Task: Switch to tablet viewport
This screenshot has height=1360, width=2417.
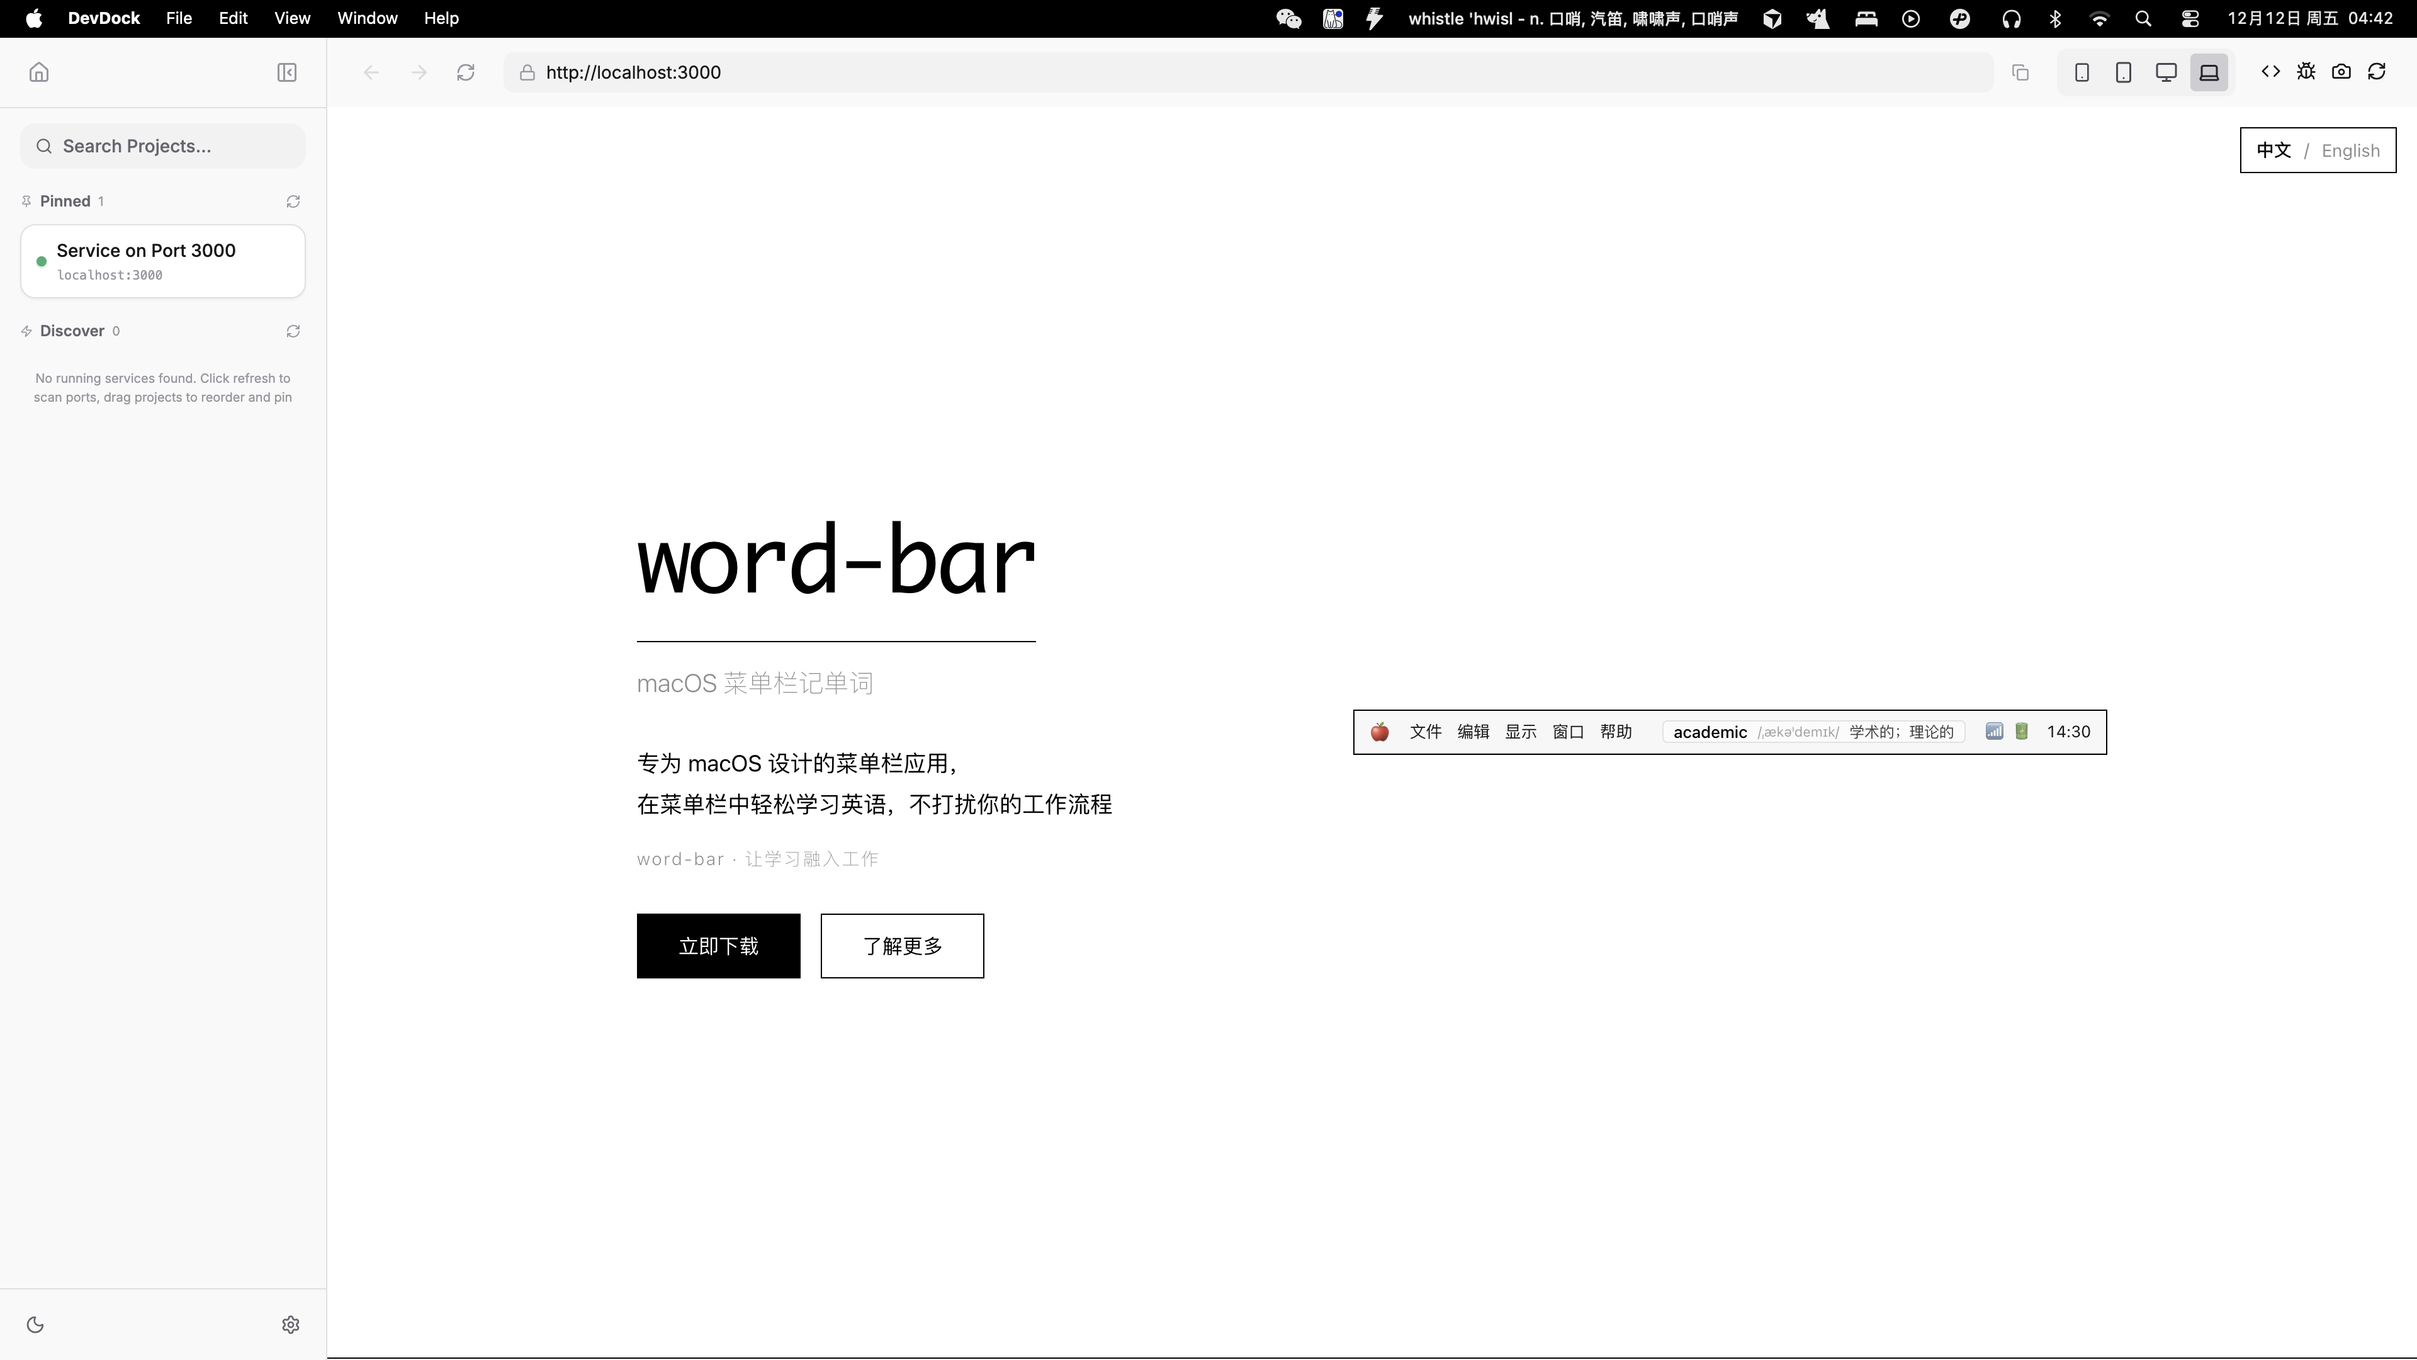Action: coord(2123,72)
